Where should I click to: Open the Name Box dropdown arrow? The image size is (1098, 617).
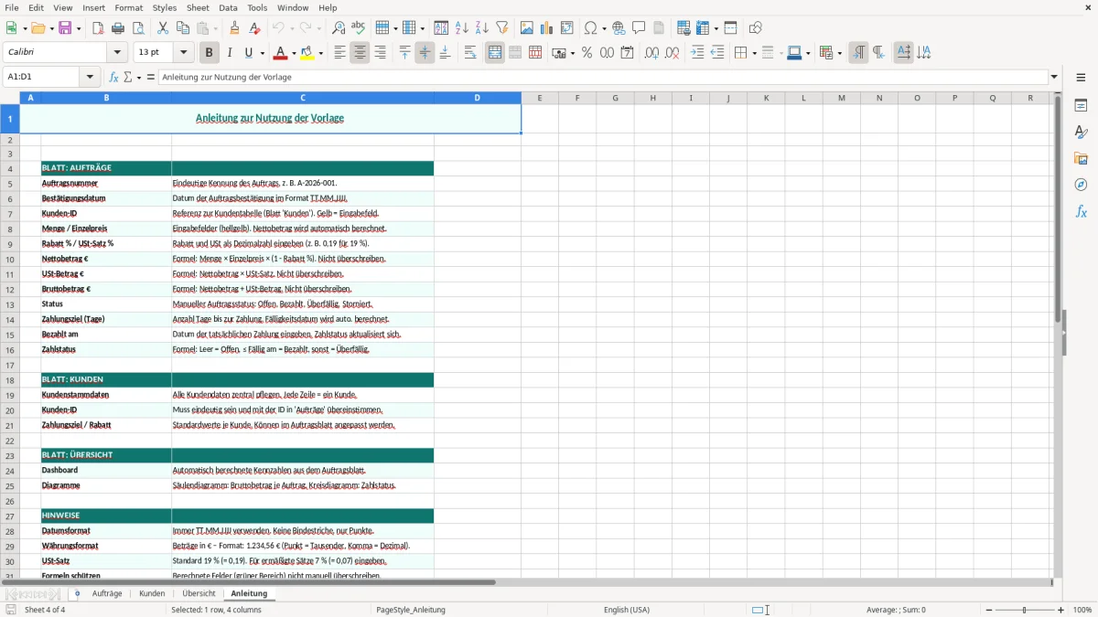tap(90, 78)
